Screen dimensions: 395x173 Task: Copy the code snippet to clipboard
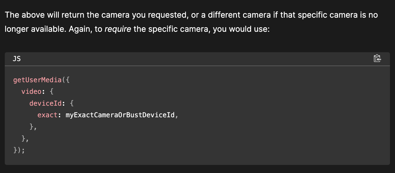pyautogui.click(x=377, y=59)
